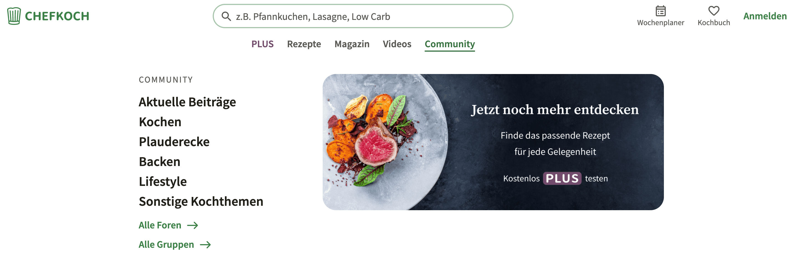Open the Rezepte navigation menu
The height and width of the screenshot is (253, 796).
click(304, 44)
